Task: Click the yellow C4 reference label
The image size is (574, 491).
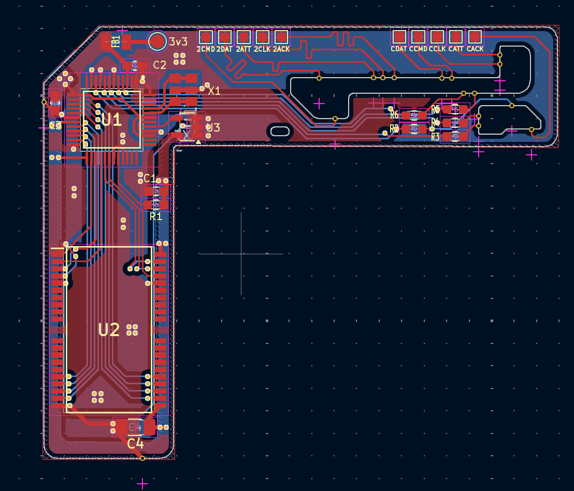Action: [x=135, y=444]
